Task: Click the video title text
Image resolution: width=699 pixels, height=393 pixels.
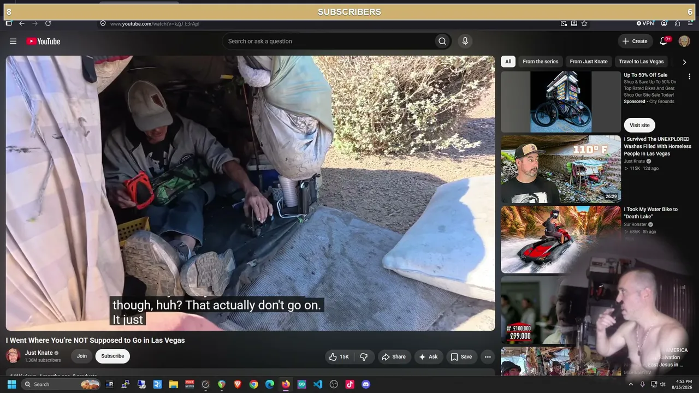Action: [x=96, y=341]
